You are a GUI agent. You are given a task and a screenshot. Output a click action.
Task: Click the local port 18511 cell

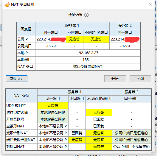tap(88, 60)
